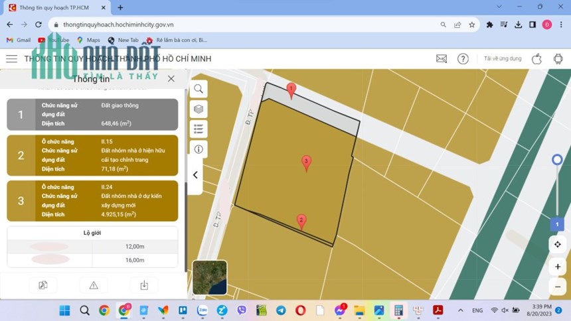The width and height of the screenshot is (571, 321).
Task: Close the Thông tin panel
Action: (x=171, y=79)
